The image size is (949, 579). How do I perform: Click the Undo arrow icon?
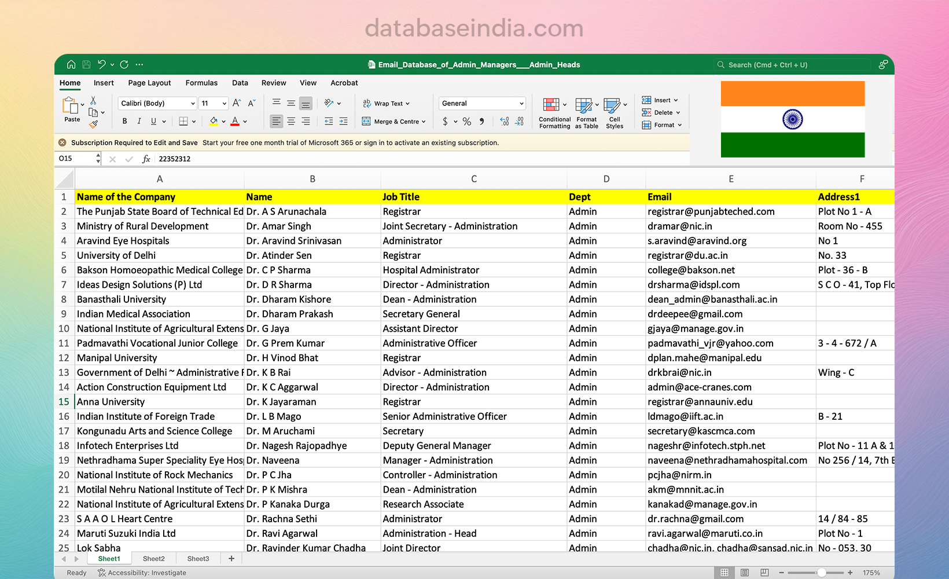click(x=102, y=64)
